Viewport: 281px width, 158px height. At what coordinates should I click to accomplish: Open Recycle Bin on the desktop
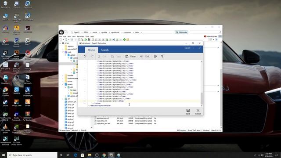pyautogui.click(x=5, y=5)
